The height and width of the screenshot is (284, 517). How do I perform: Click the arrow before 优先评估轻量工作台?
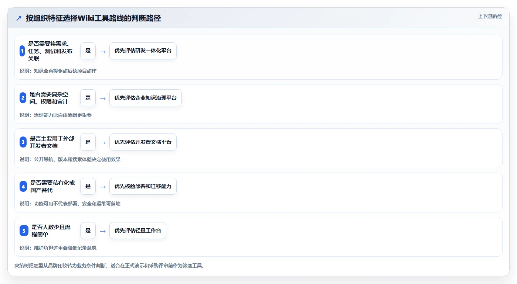point(103,231)
